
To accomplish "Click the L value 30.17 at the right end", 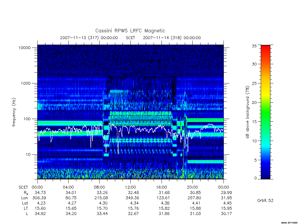I will [x=226, y=214].
